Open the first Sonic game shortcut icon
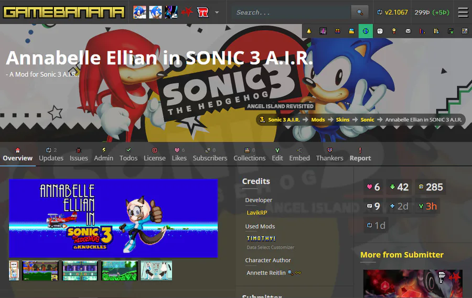472x298 pixels. (140, 13)
